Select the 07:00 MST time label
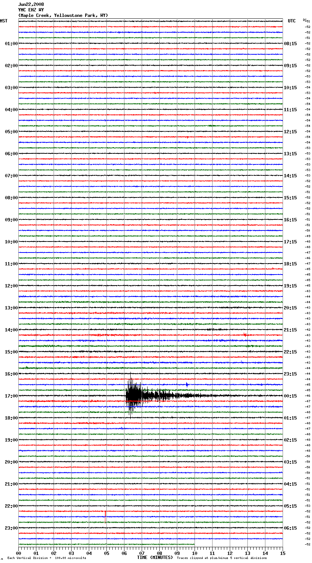The height and width of the screenshot is (563, 312). 11,176
